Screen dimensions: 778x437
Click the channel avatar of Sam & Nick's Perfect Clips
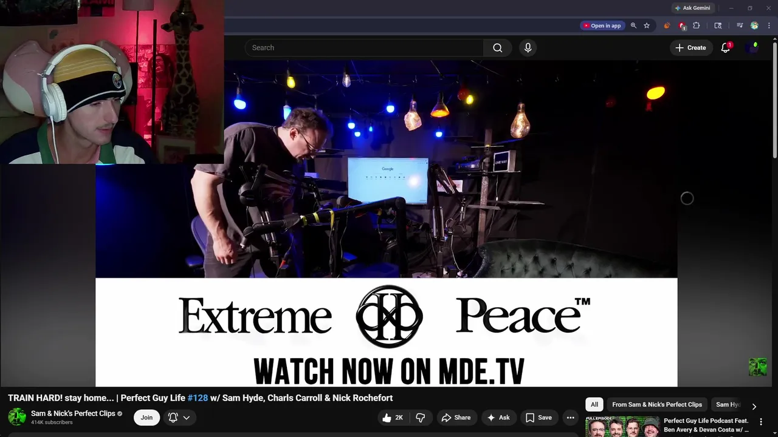[16, 417]
